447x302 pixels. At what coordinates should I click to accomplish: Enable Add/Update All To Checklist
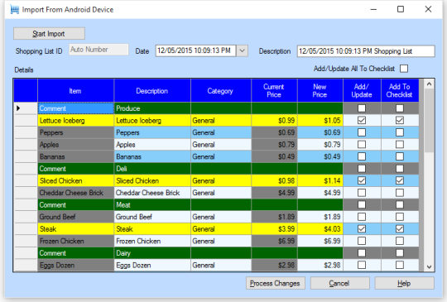coord(404,69)
